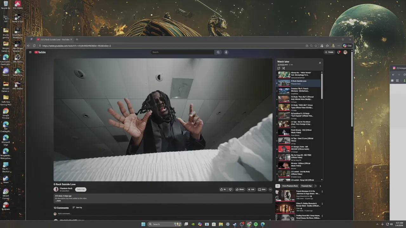The width and height of the screenshot is (406, 228).
Task: Go to the YouTube home logo
Action: 40,52
